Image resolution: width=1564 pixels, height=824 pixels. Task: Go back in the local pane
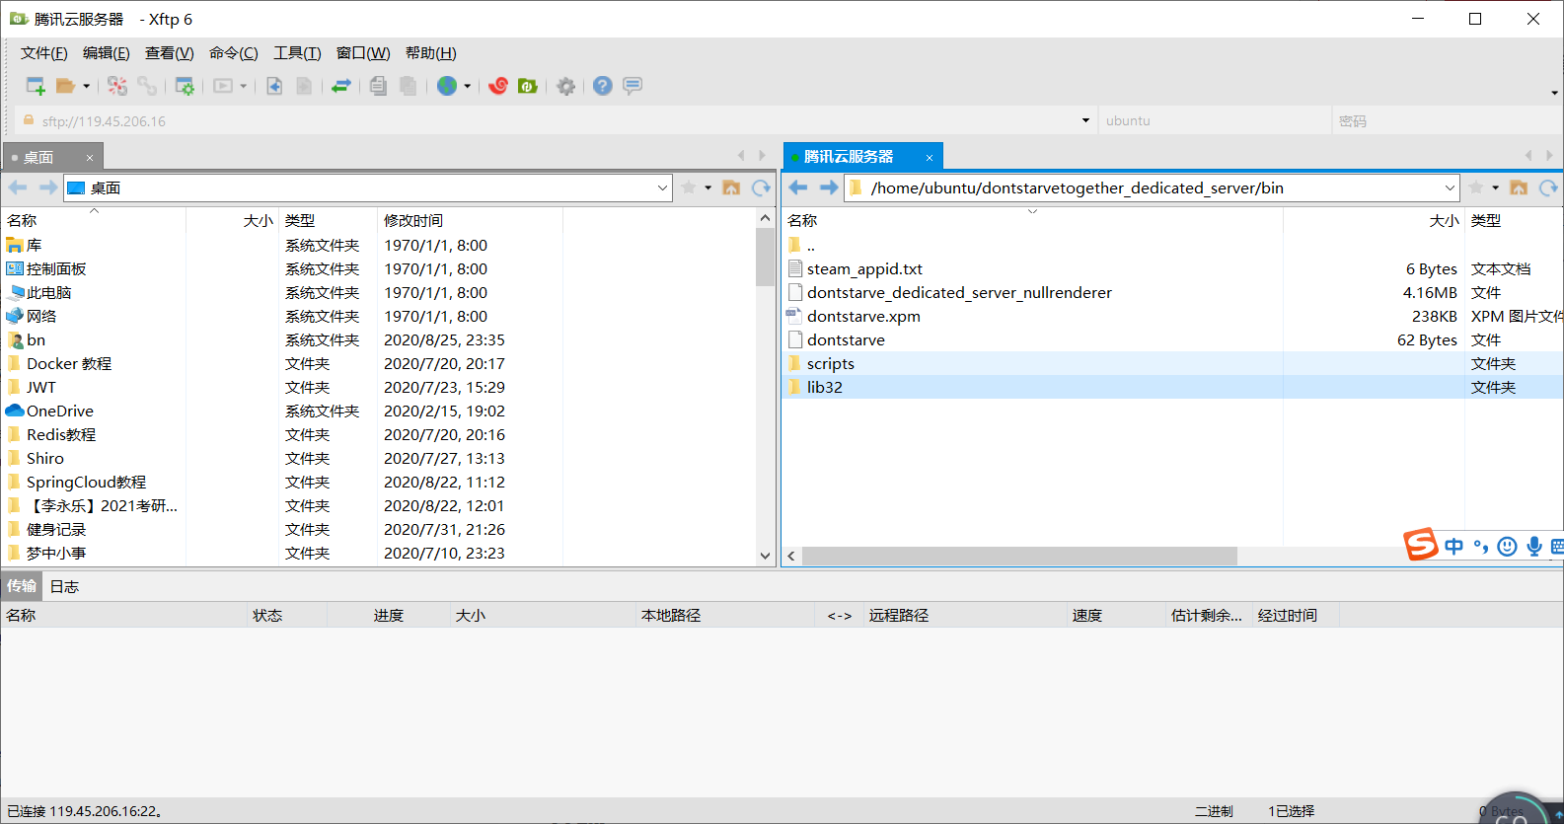[18, 187]
